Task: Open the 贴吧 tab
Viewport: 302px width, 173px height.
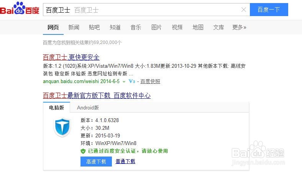Action: click(x=94, y=27)
